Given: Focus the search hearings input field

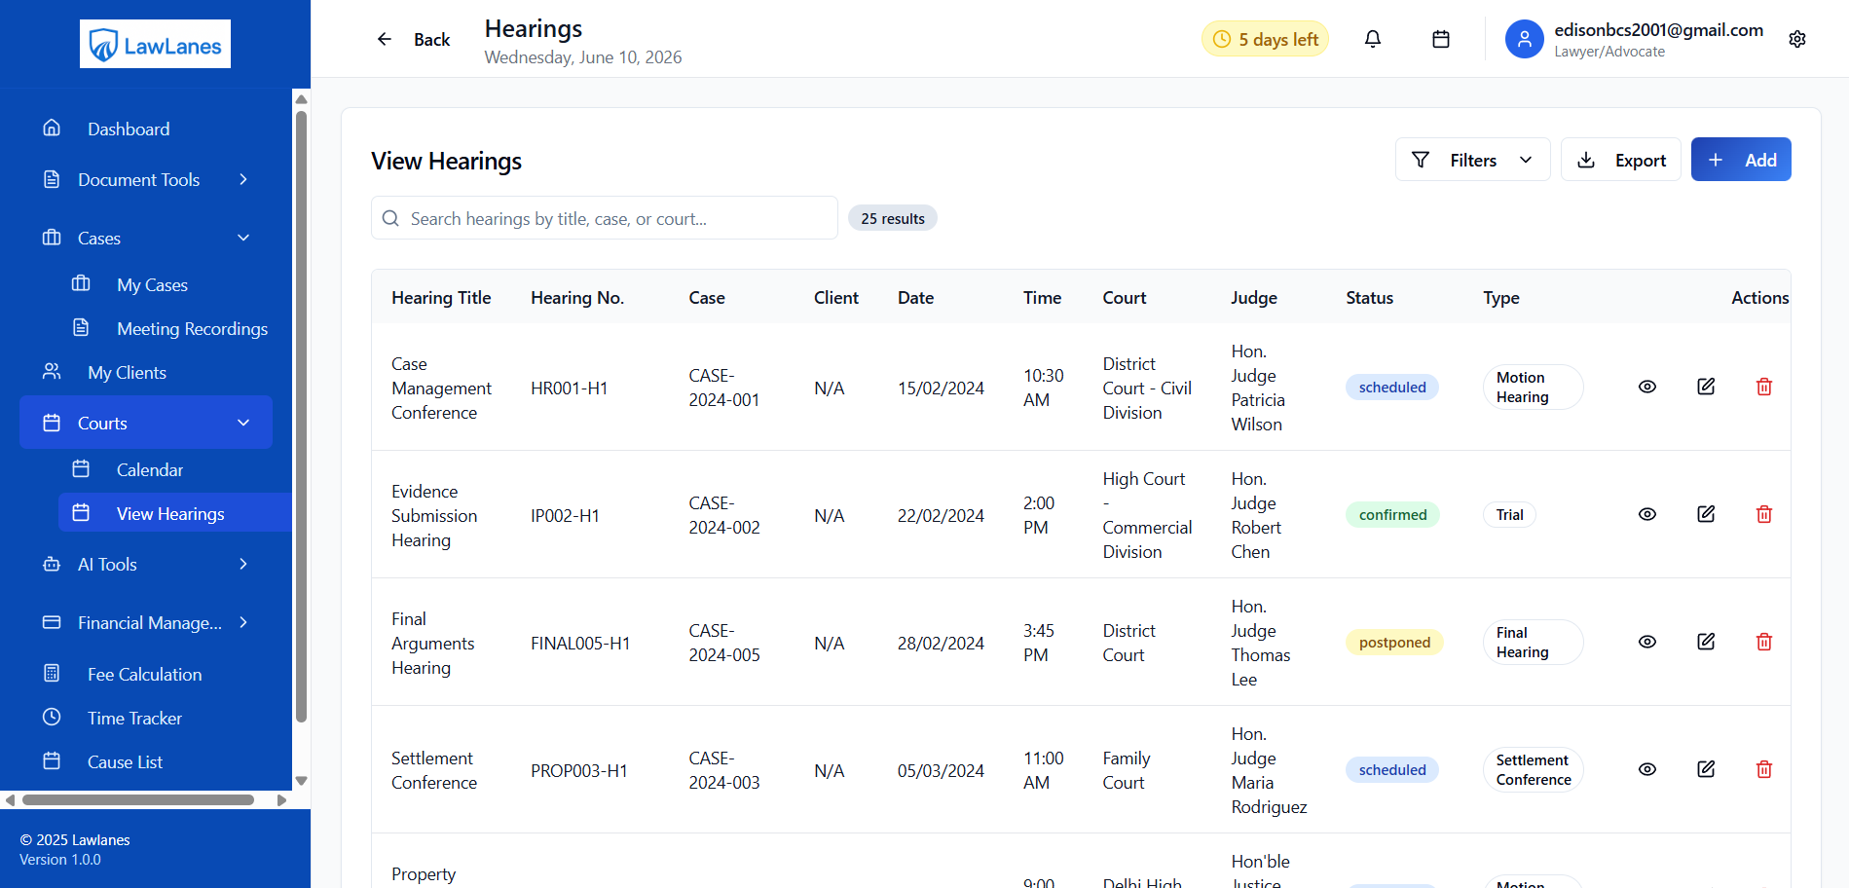Looking at the screenshot, I should 605,218.
